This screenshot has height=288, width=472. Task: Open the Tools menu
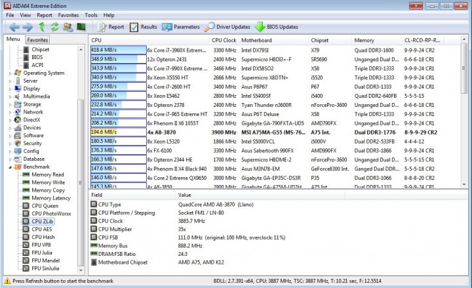pyautogui.click(x=91, y=15)
